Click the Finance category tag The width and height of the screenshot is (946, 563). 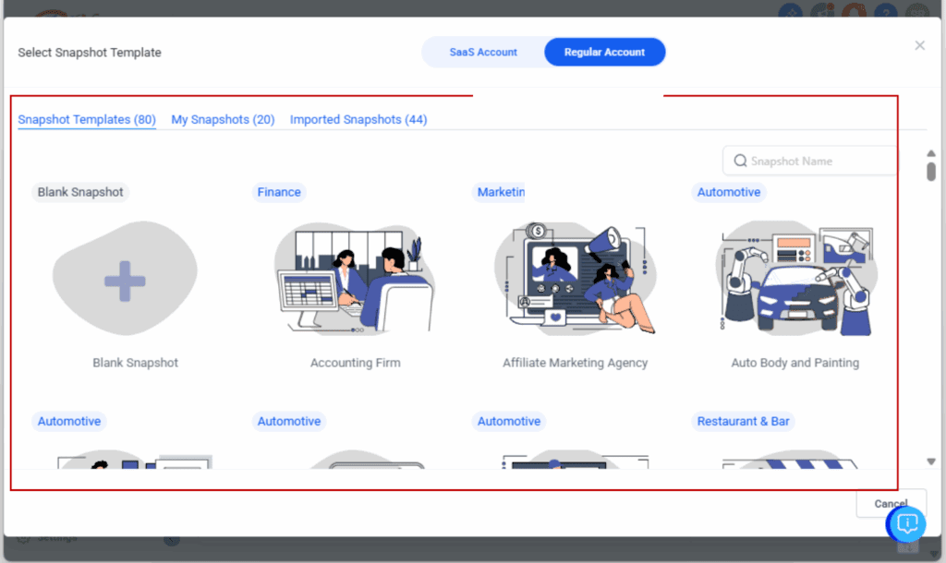coord(279,192)
